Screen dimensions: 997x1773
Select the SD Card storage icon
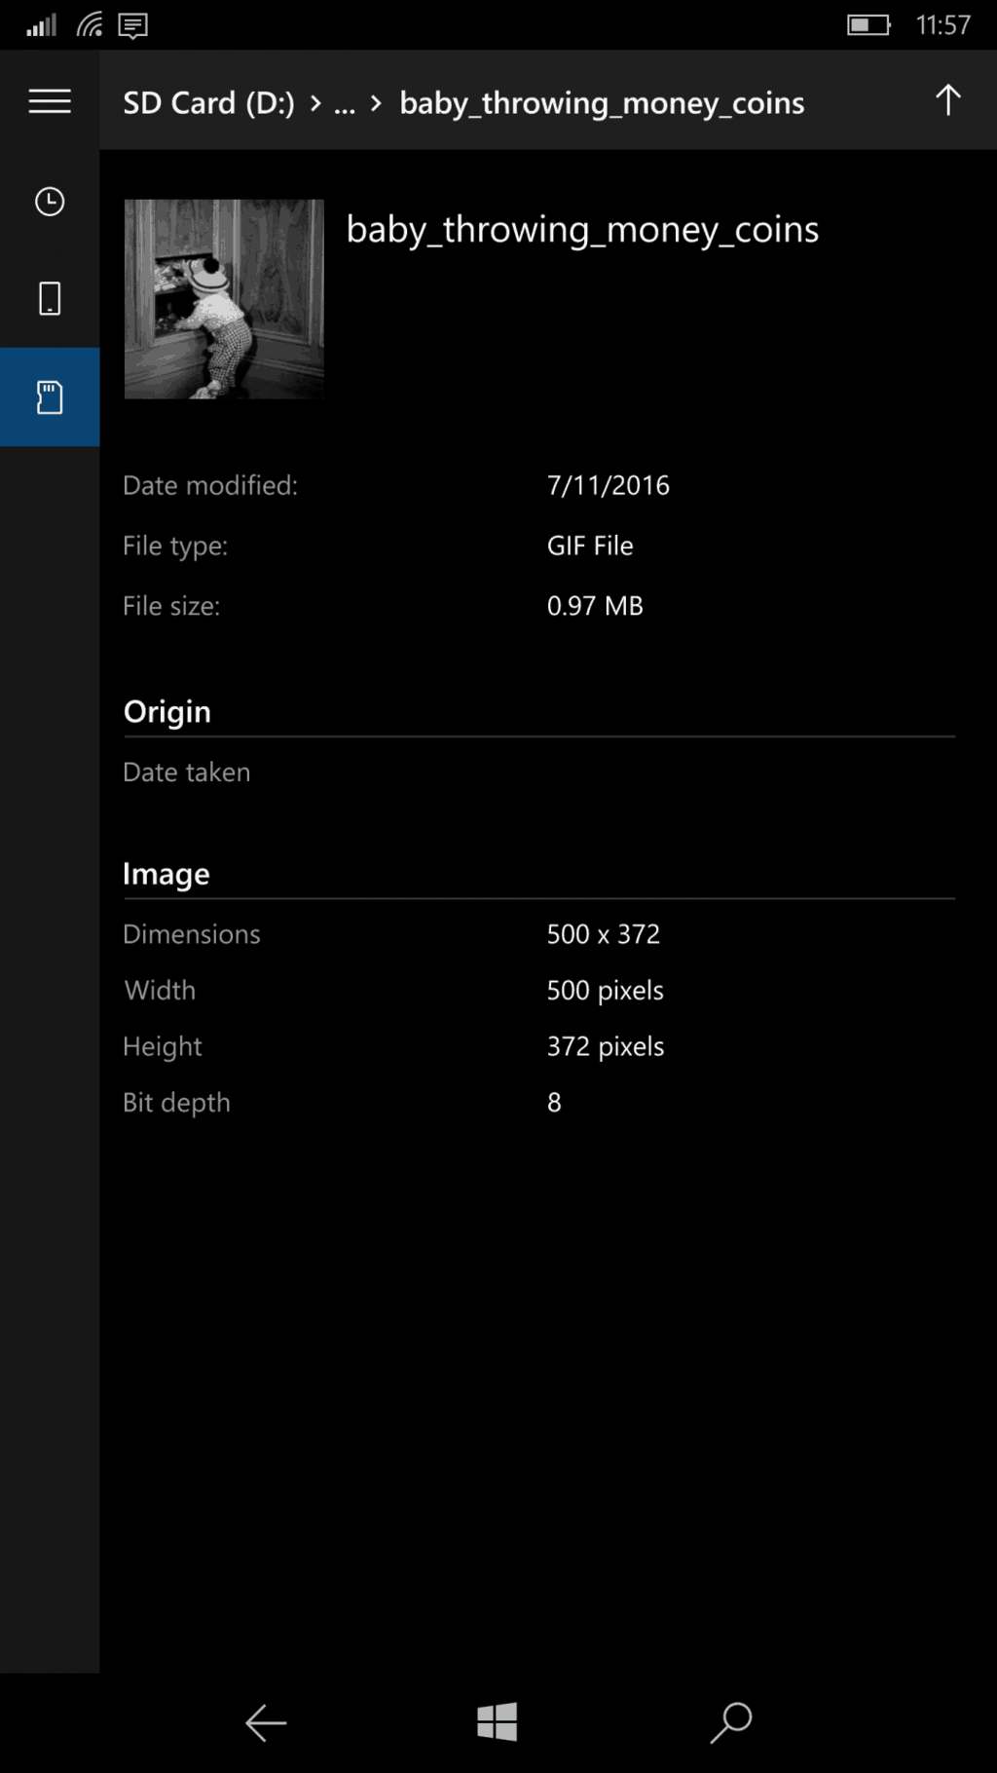pyautogui.click(x=50, y=397)
